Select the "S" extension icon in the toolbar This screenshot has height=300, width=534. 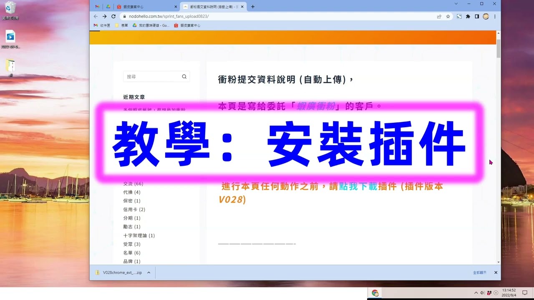pos(459,17)
